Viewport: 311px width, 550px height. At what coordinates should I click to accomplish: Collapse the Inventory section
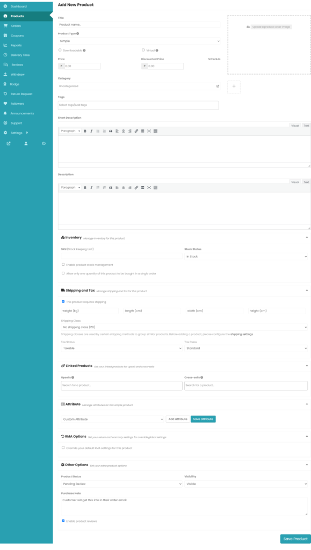point(307,237)
